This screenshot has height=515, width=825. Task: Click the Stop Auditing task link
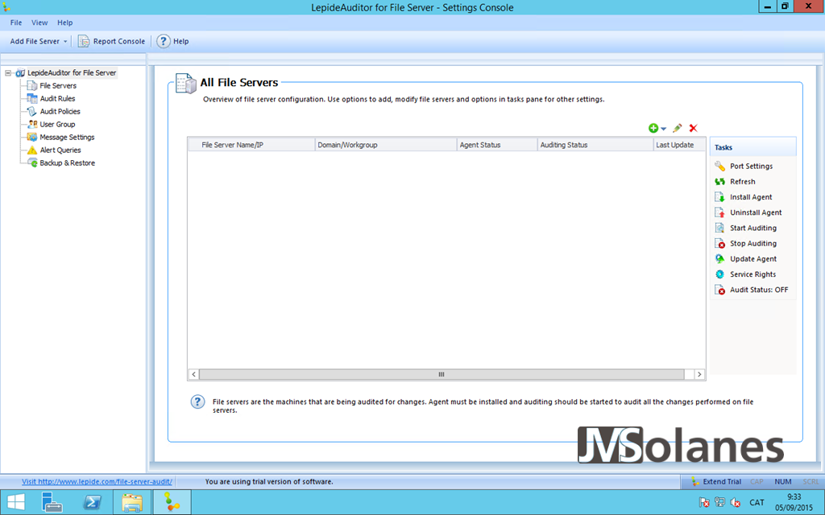753,243
